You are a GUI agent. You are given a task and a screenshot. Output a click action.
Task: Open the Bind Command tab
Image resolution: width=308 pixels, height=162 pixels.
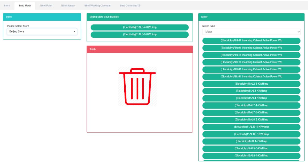(130, 6)
